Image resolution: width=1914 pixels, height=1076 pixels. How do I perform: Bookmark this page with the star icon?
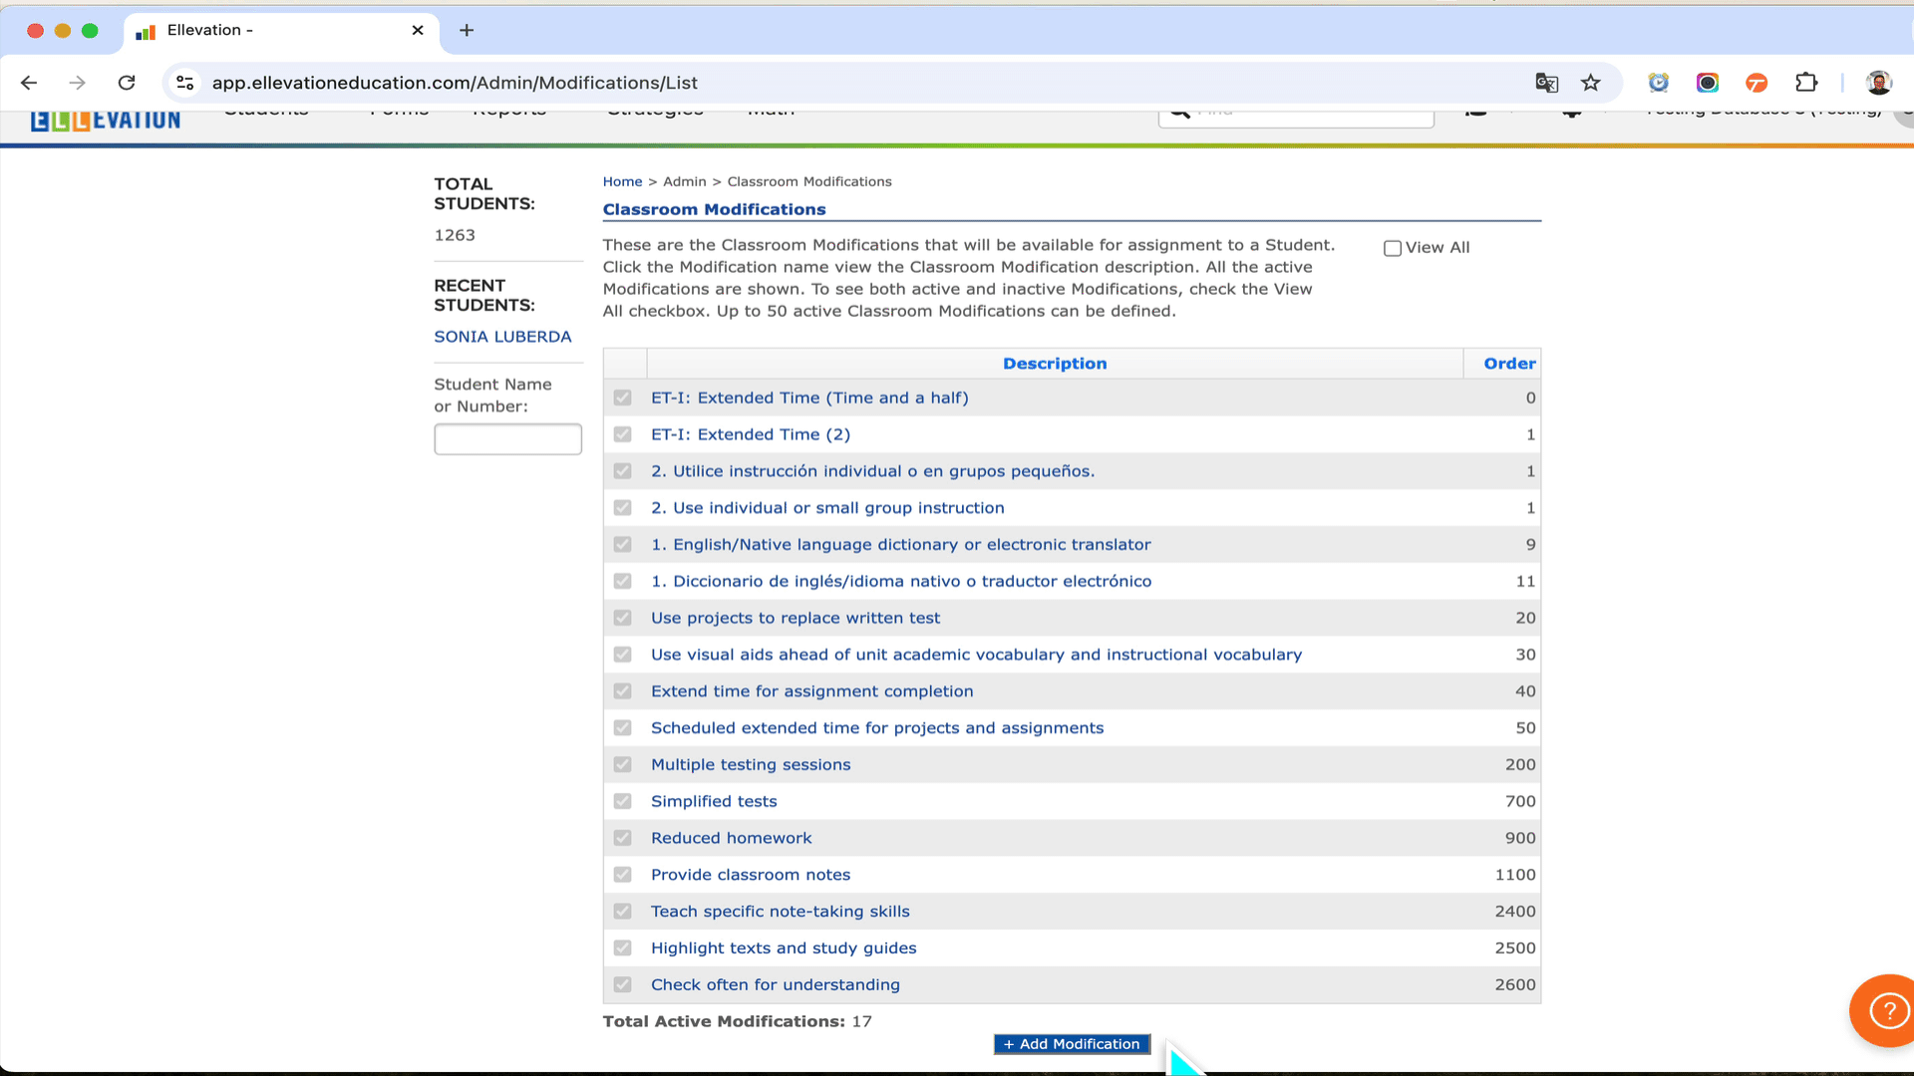[1591, 83]
